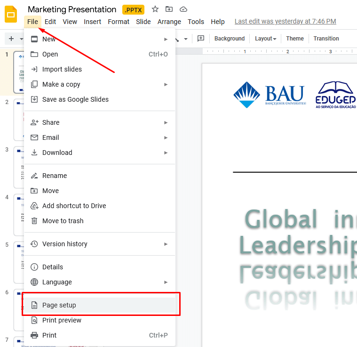
Task: Choose Page setup from File menu
Action: 59,305
